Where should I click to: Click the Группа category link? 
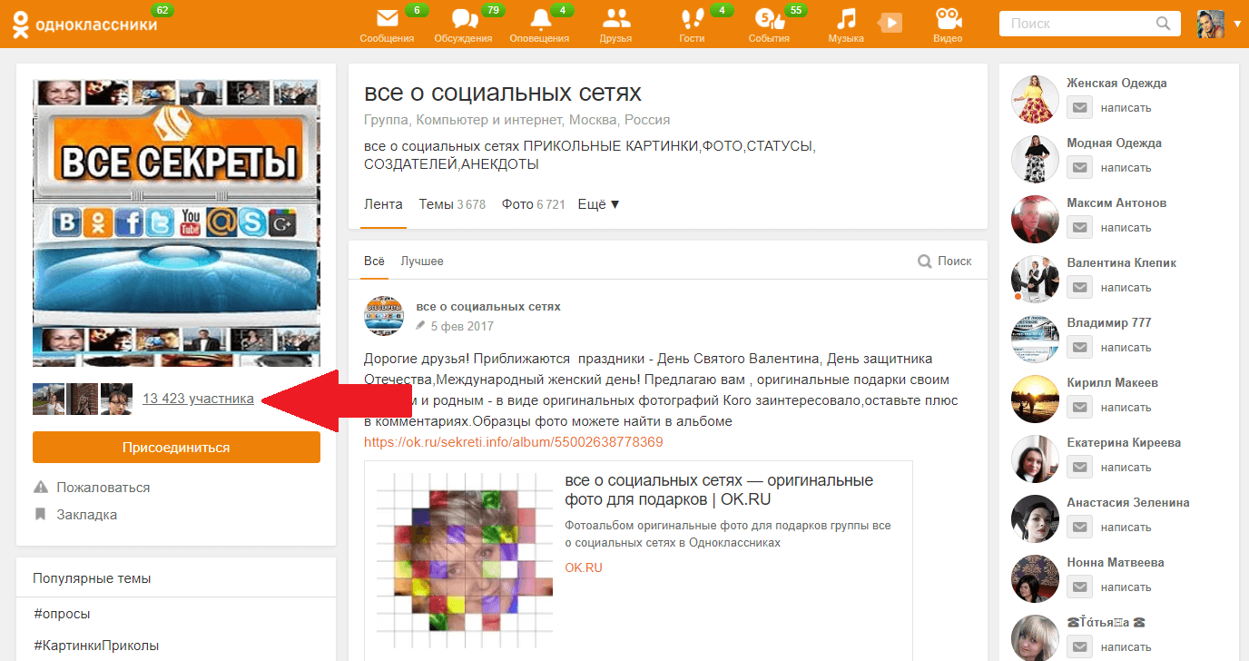click(x=386, y=120)
